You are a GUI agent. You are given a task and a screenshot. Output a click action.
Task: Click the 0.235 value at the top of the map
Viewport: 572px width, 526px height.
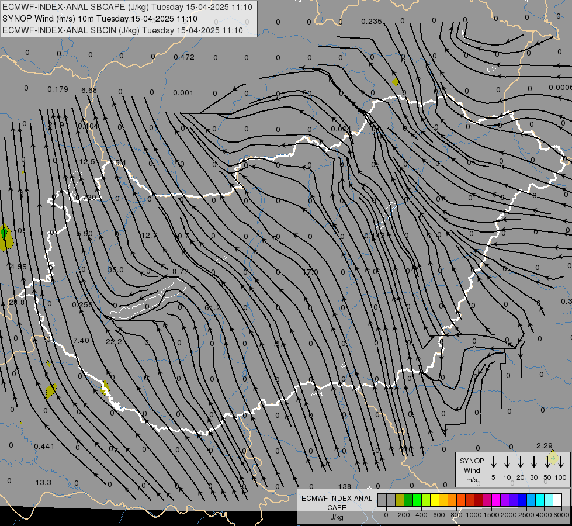click(x=372, y=22)
